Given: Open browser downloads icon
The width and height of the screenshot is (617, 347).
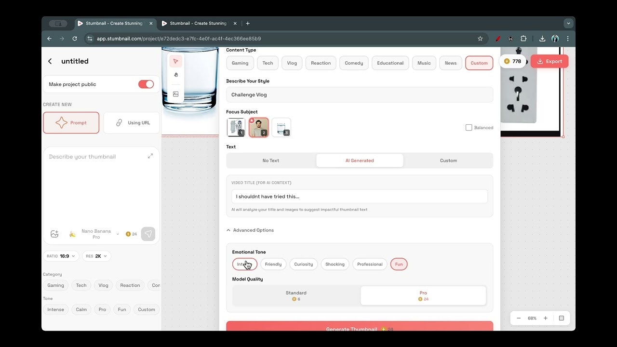Looking at the screenshot, I should 542,39.
